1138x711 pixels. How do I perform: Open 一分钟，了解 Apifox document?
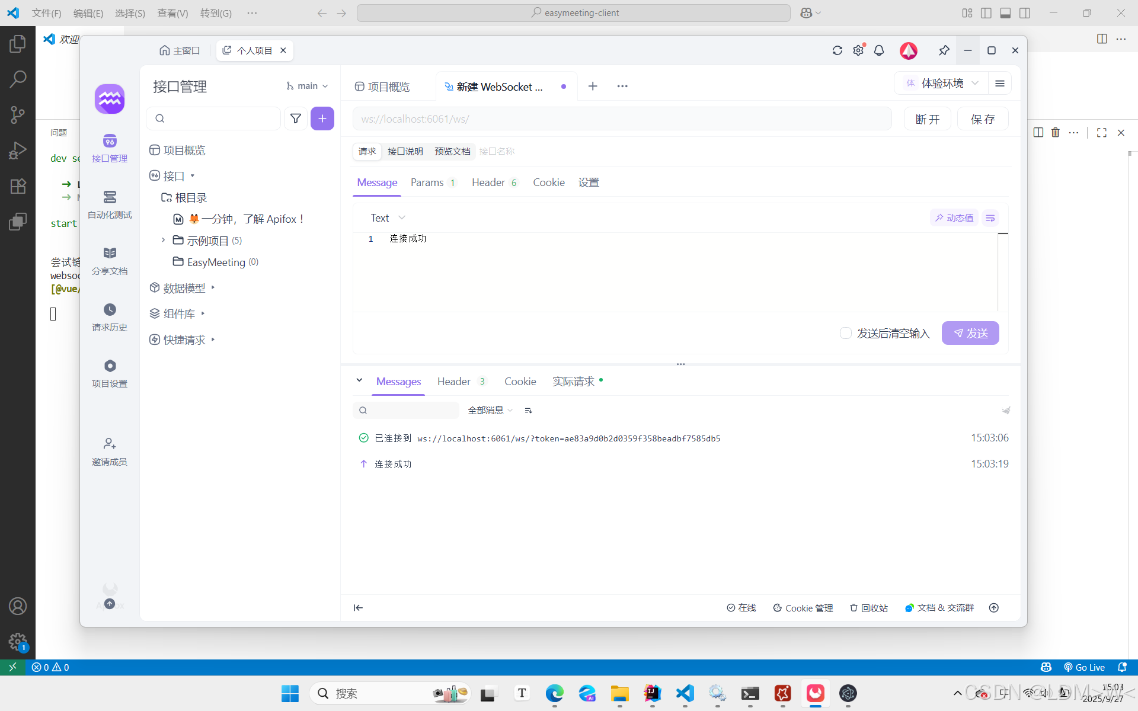click(x=239, y=219)
